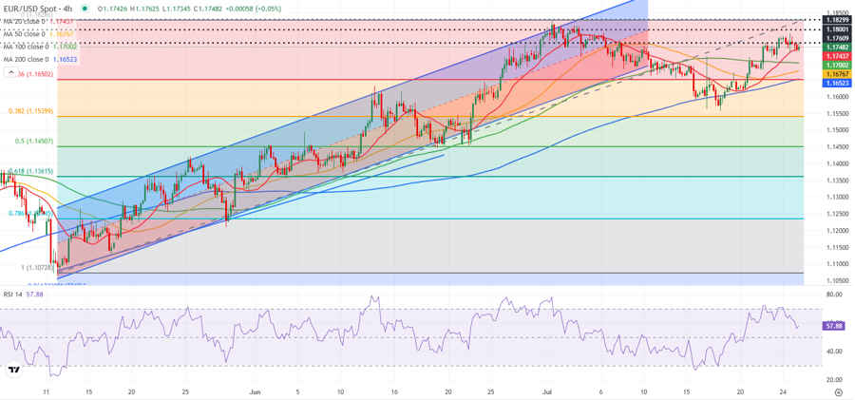Screen dimensions: 855x400
Task: Click the Jul label on the time axis
Action: (547, 391)
